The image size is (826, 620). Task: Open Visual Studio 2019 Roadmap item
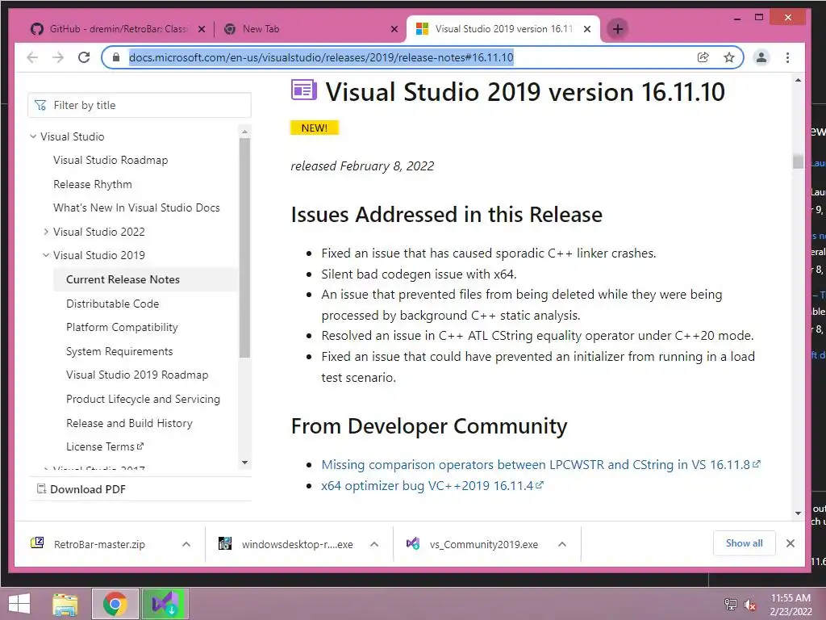click(137, 375)
